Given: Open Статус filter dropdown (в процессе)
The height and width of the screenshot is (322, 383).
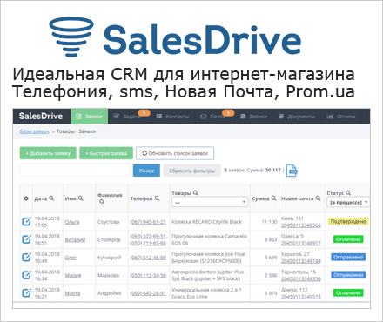Looking at the screenshot, I should [x=348, y=202].
